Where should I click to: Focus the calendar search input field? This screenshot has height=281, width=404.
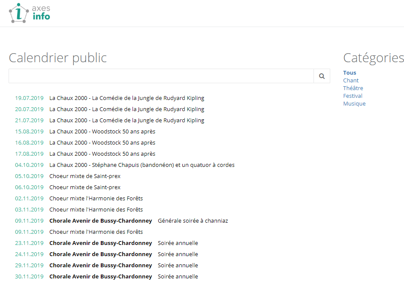tap(161, 76)
